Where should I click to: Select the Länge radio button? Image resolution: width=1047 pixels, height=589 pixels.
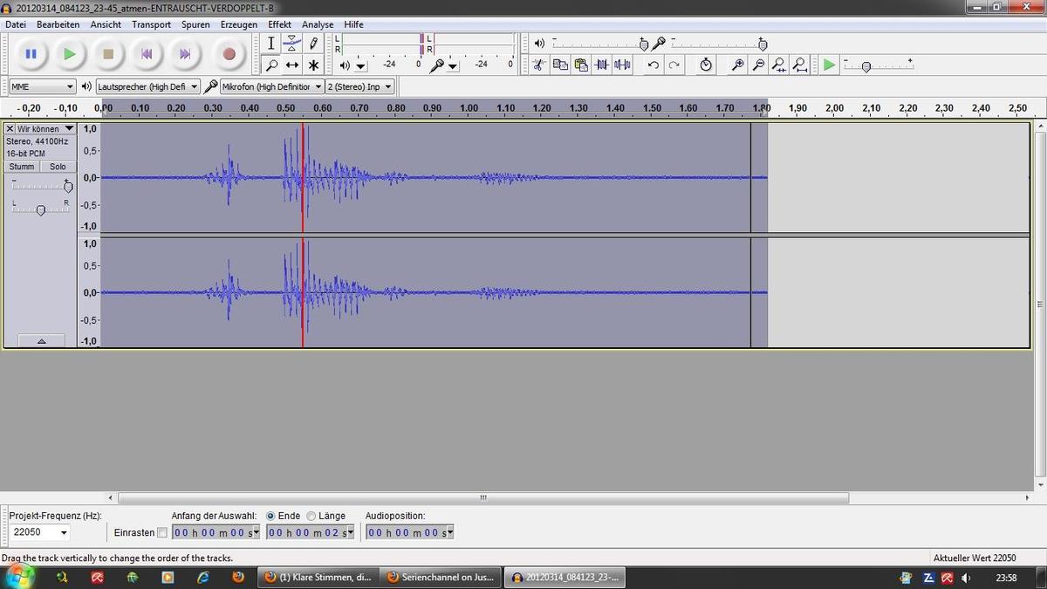click(x=311, y=516)
